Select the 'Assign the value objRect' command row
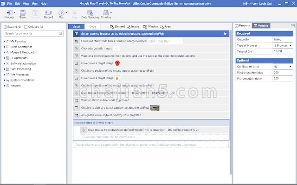The height and width of the screenshot is (185, 297). click(x=151, y=115)
